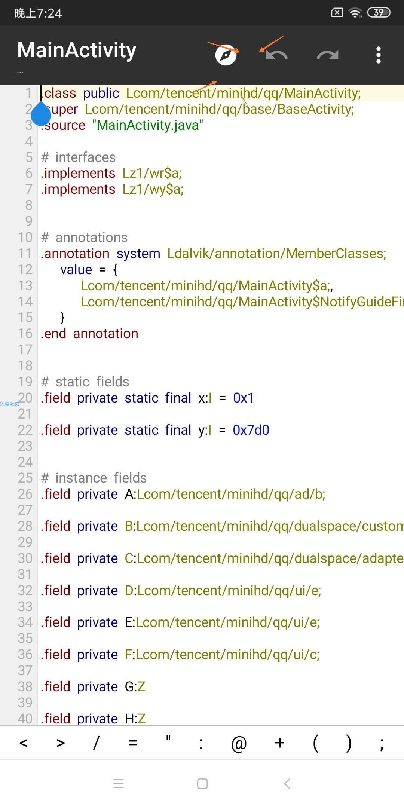The image size is (404, 808).
Task: Tap the field G:Z line
Action: click(93, 686)
